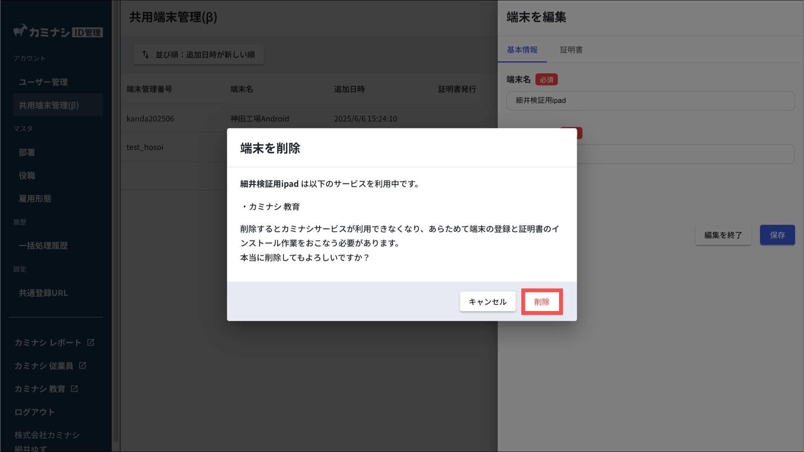Image resolution: width=804 pixels, height=452 pixels.
Task: Click 編集を終了 in the edit panel
Action: [x=723, y=235]
